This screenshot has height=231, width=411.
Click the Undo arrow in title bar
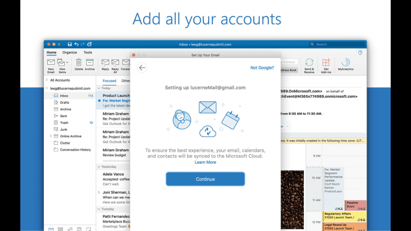76,44
